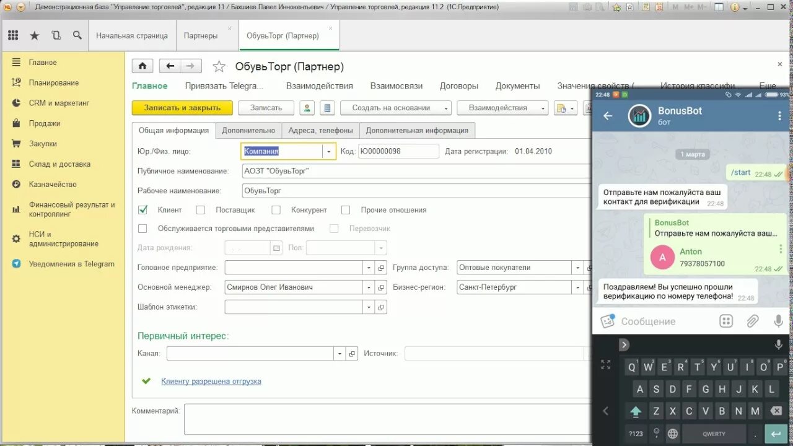Screen dimensions: 793x446
Task: Click the Комментарий text area
Action: 388,419
